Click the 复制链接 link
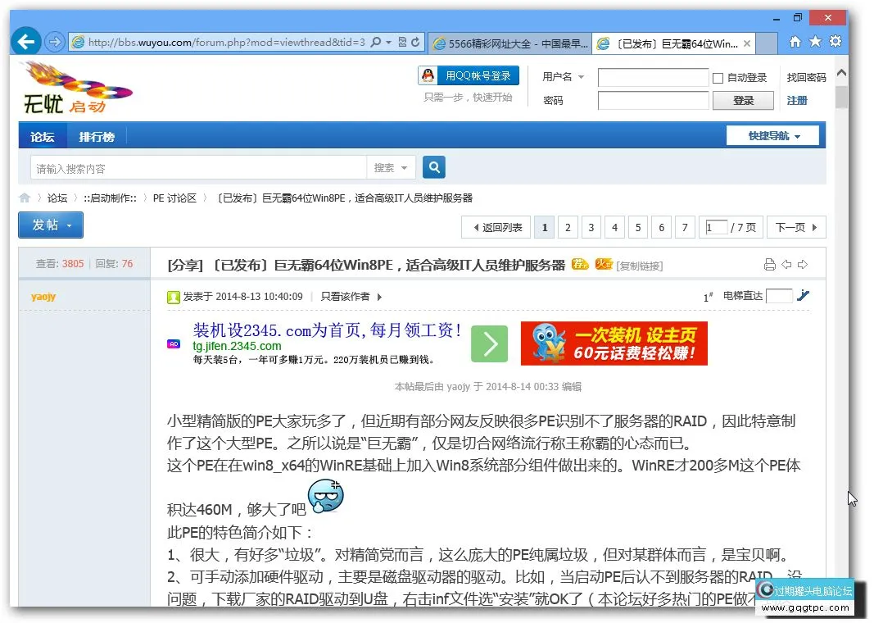The height and width of the screenshot is (623, 874). (637, 264)
